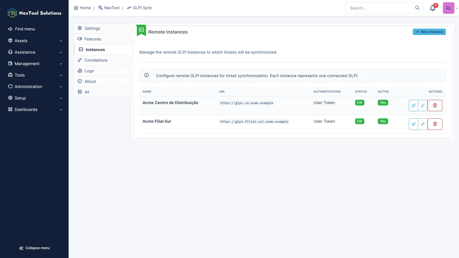
Task: Expand the Setup menu chevron
Action: pos(61,98)
